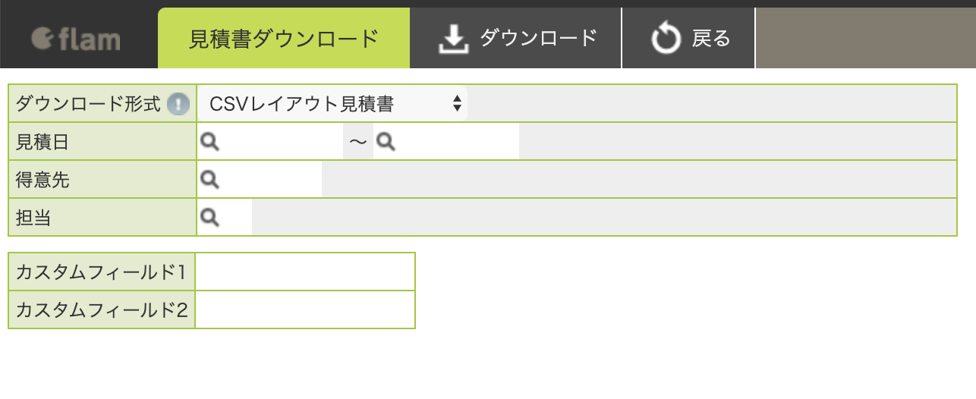Click the search icon for the 見積日 start date

[210, 141]
